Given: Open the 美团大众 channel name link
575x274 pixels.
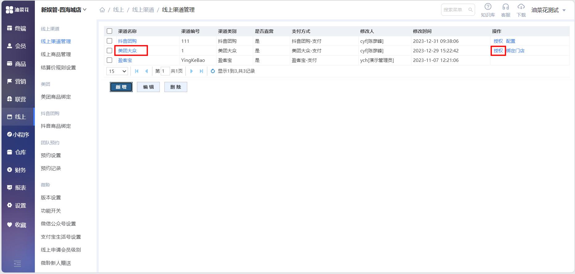Looking at the screenshot, I should click(x=127, y=50).
